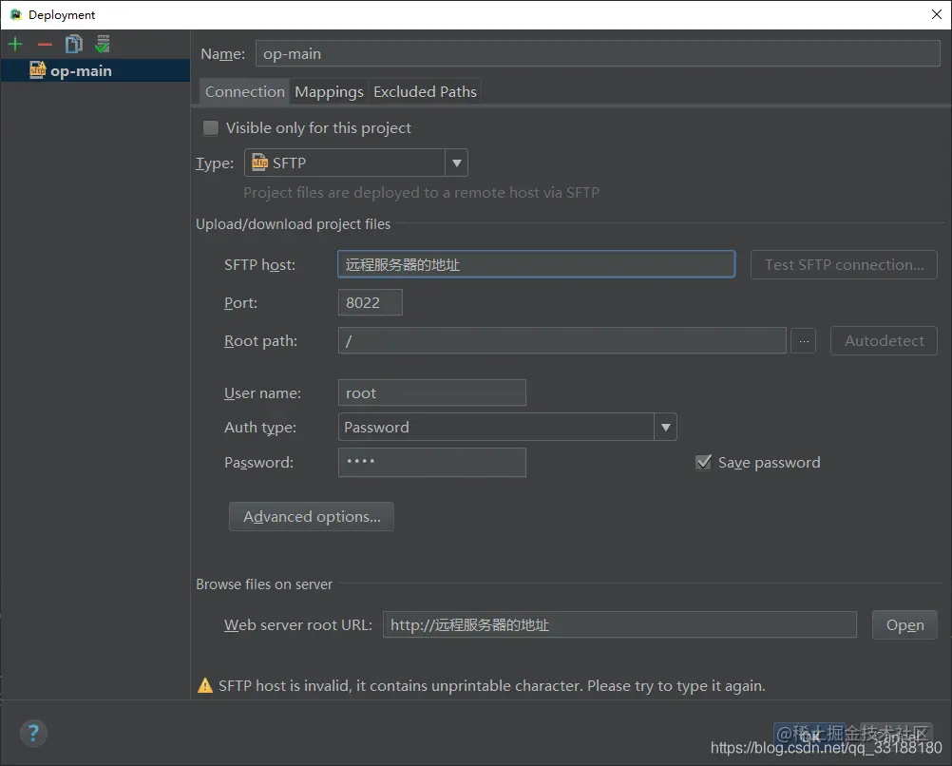Click 'Project files are deployed' description text
Image resolution: width=952 pixels, height=766 pixels.
(421, 193)
